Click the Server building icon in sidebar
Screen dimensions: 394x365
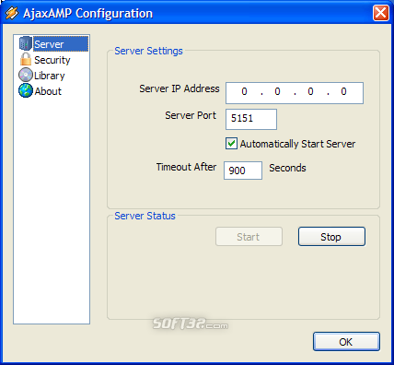click(x=25, y=43)
